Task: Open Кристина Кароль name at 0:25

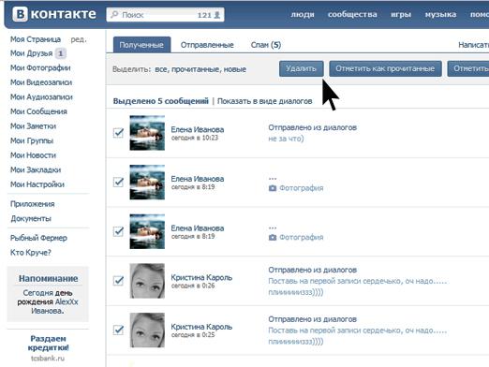Action: [201, 327]
